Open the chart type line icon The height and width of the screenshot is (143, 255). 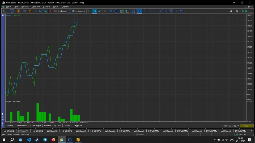point(5,11)
